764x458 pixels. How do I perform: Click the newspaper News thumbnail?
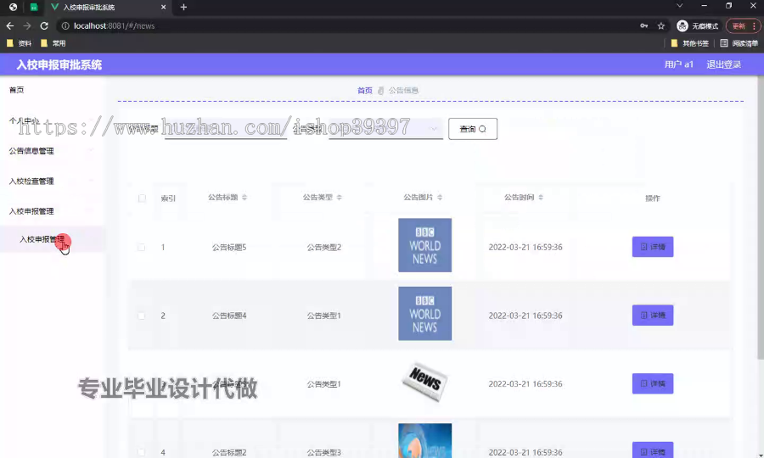[425, 382]
